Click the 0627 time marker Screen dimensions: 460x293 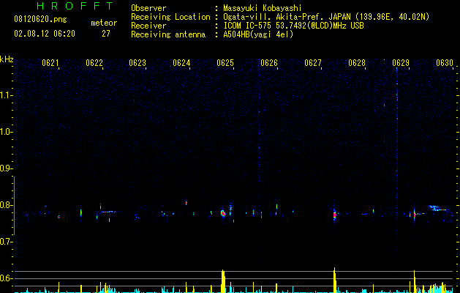(313, 63)
